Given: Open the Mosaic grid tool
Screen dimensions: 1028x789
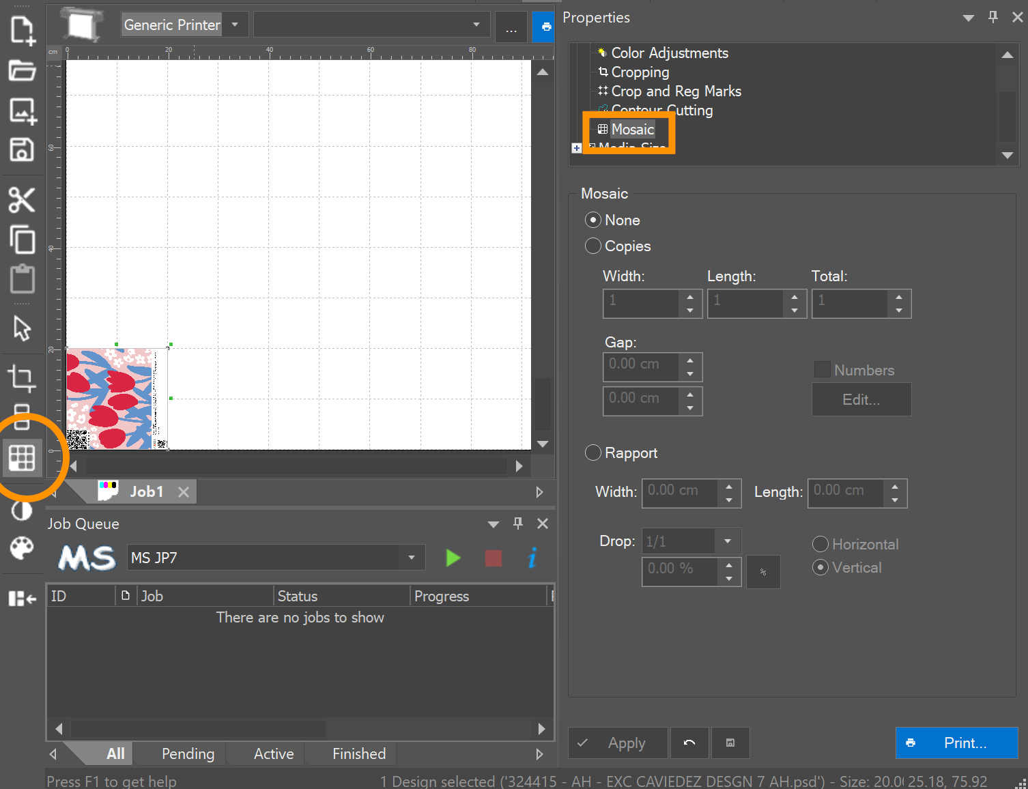Looking at the screenshot, I should (22, 457).
